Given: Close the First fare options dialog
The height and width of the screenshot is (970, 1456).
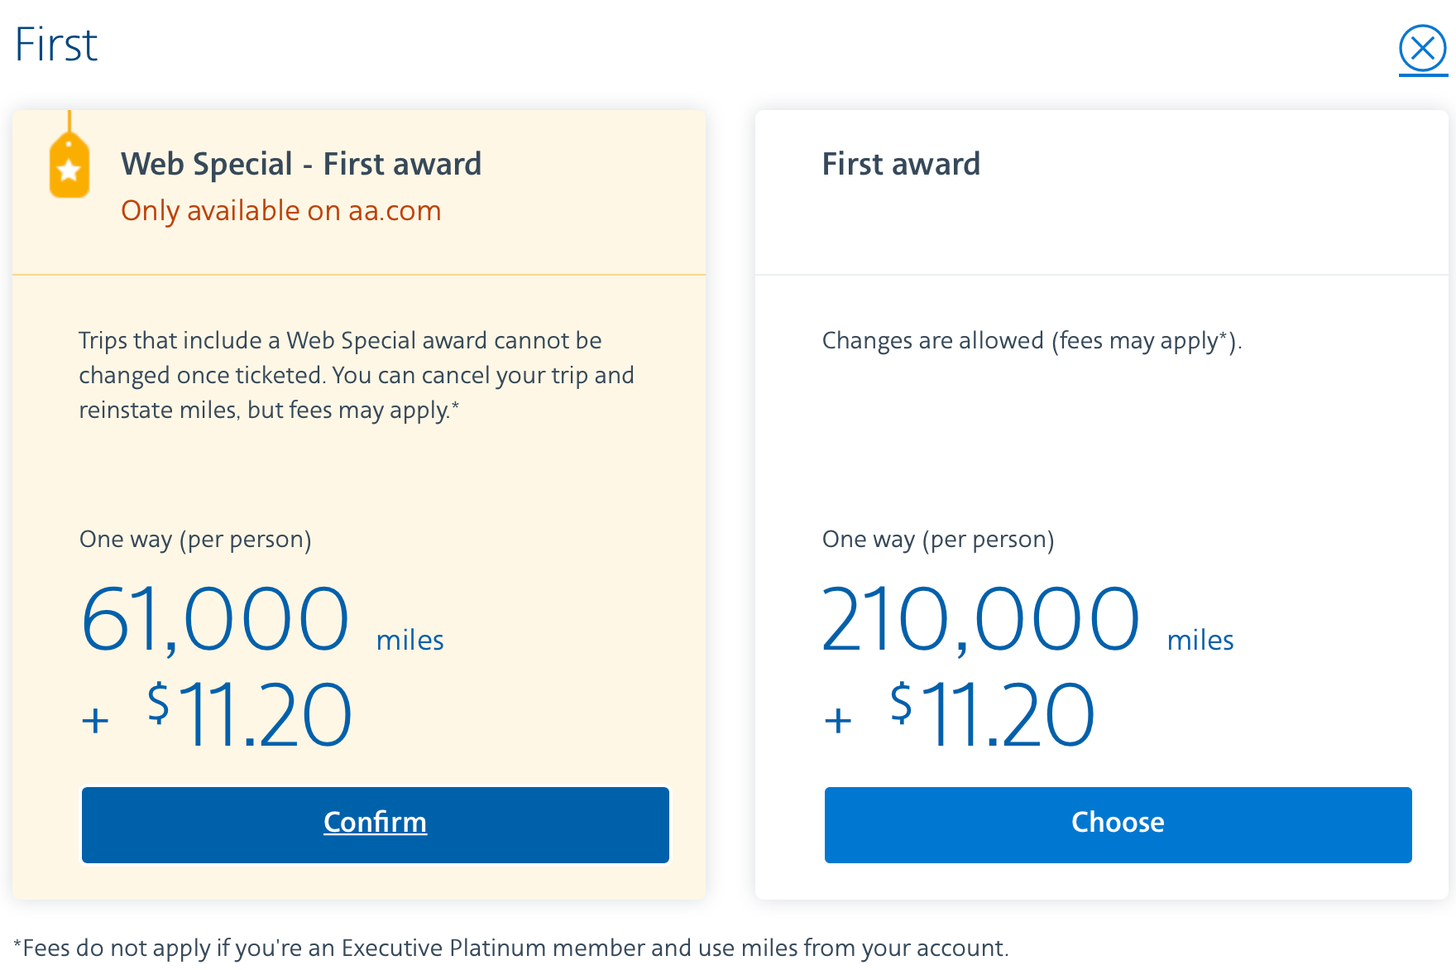Looking at the screenshot, I should [x=1422, y=49].
